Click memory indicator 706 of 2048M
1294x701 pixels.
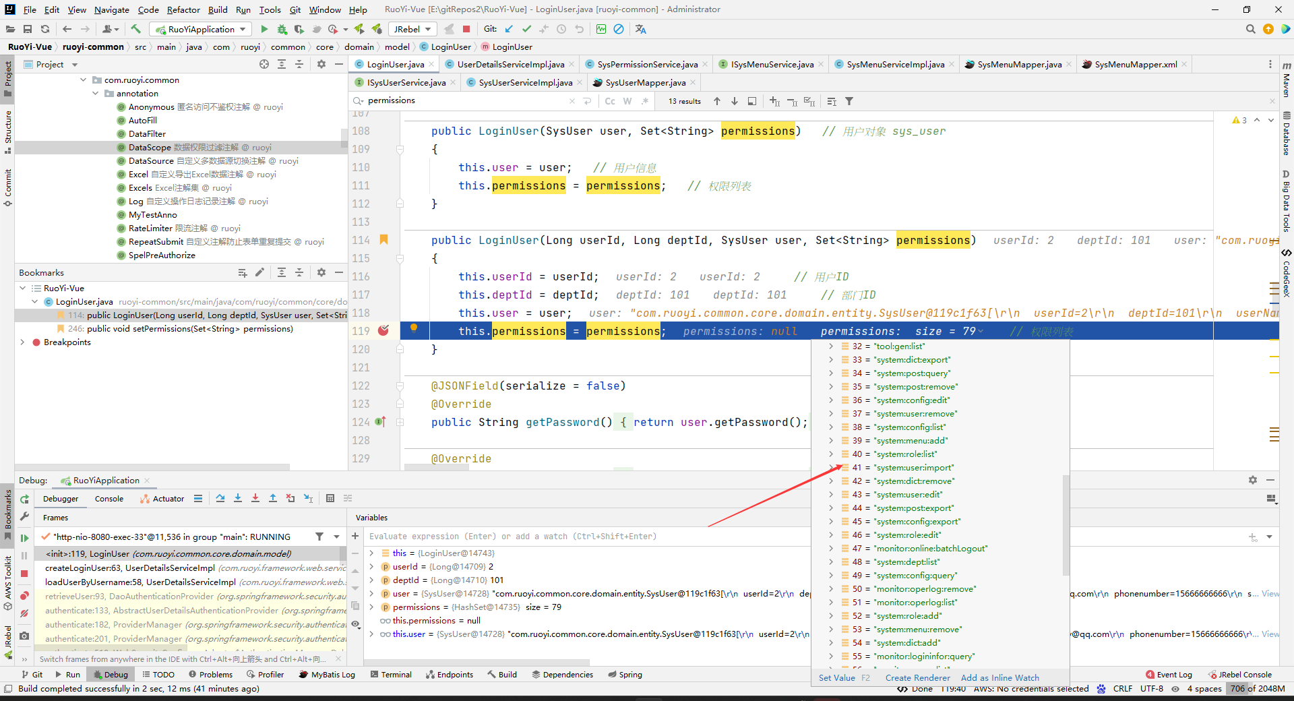pyautogui.click(x=1258, y=689)
